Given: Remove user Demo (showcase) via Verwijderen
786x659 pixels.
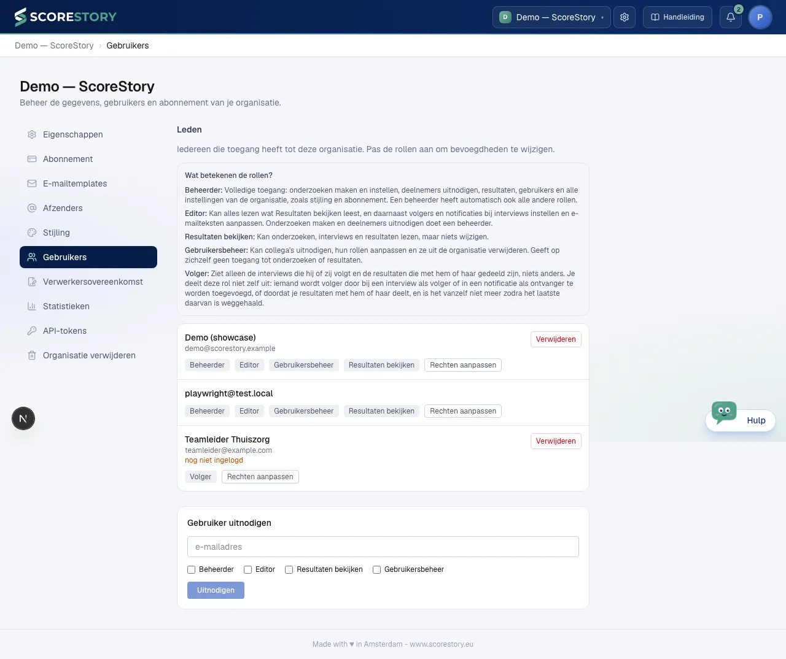Looking at the screenshot, I should click(556, 339).
